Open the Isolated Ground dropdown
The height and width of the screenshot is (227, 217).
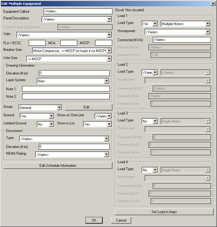pos(45,124)
